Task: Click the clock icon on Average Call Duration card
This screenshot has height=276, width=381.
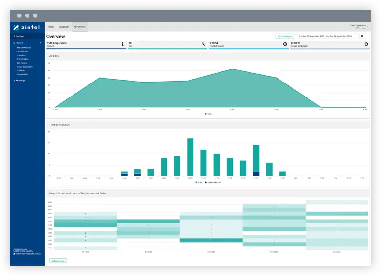Action: point(366,44)
